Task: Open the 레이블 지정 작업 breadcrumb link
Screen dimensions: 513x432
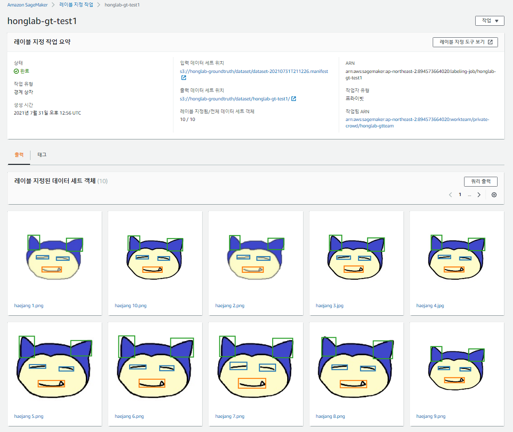Action: tap(76, 5)
